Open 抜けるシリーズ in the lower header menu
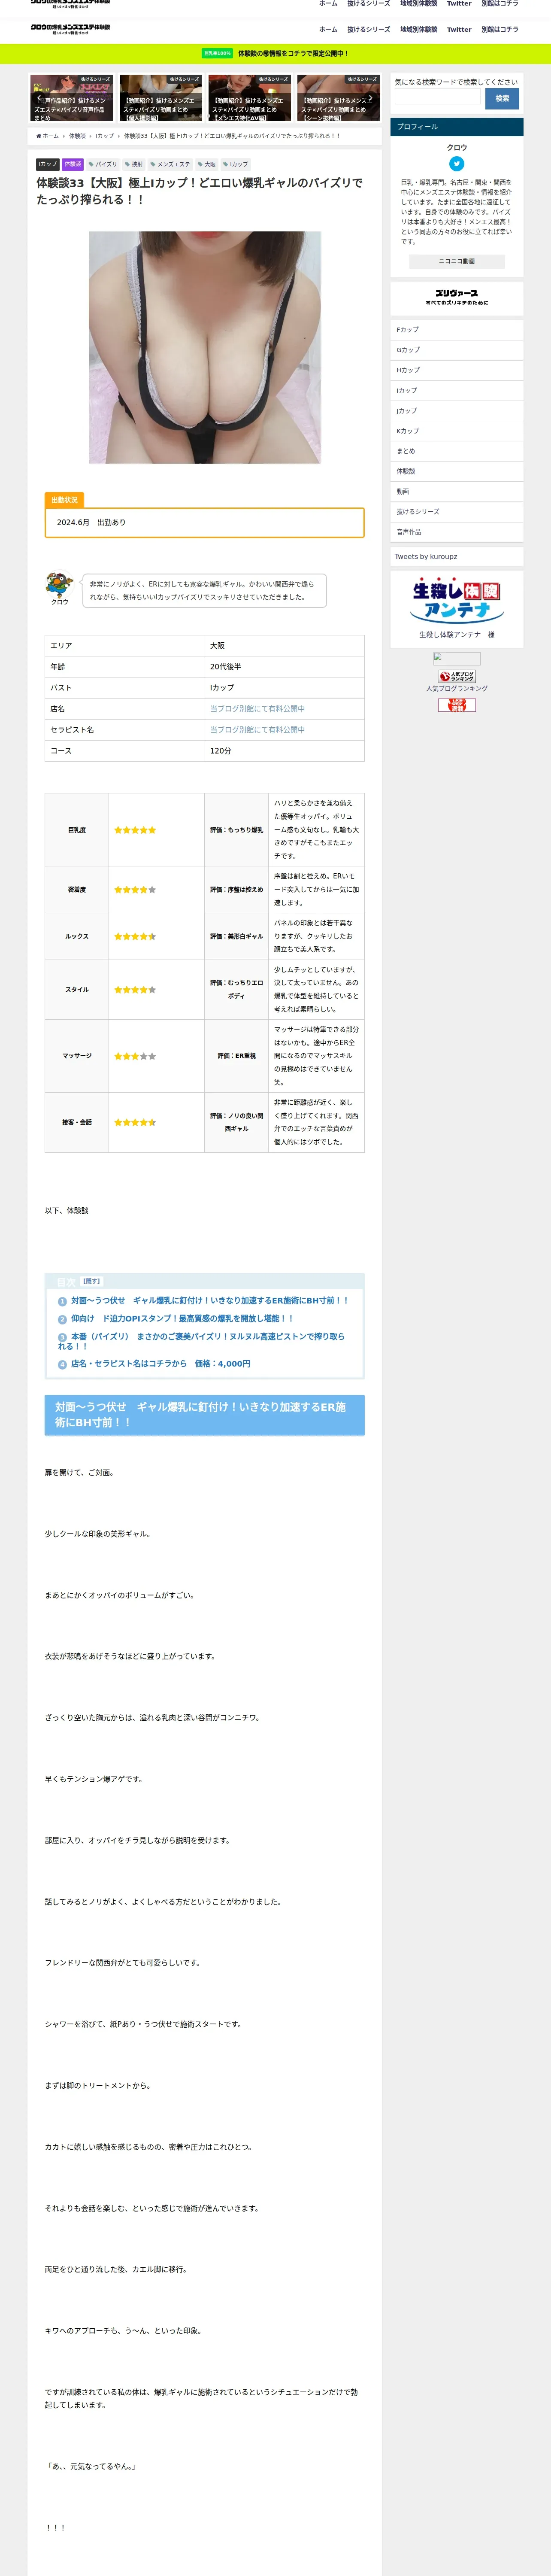 pyautogui.click(x=369, y=29)
